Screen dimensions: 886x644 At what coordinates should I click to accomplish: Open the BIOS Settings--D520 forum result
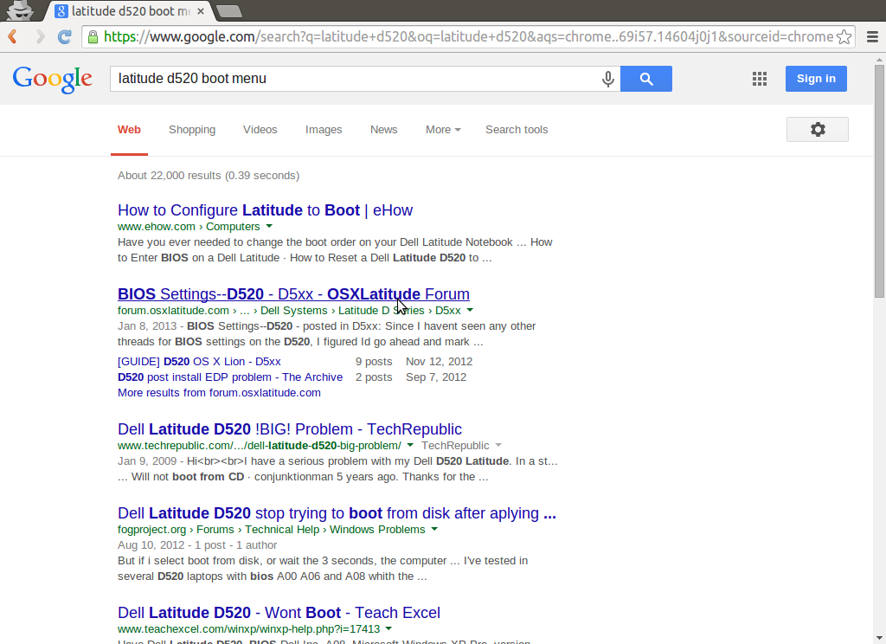coord(292,294)
